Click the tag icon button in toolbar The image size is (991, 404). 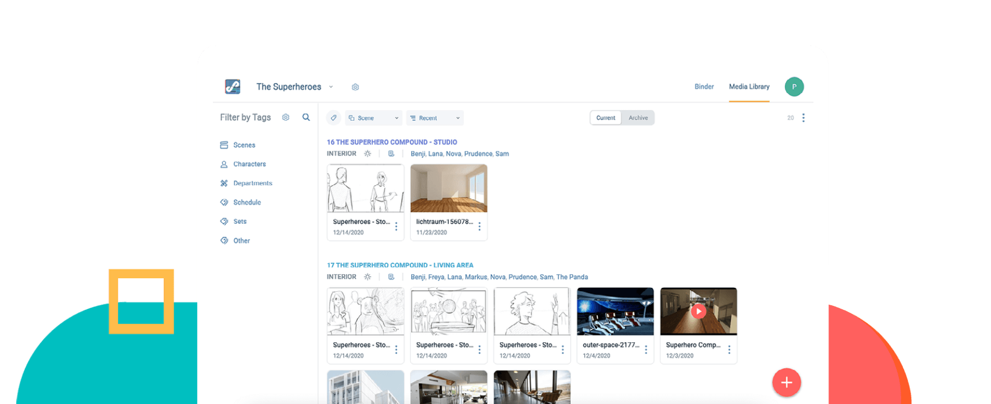click(x=334, y=118)
